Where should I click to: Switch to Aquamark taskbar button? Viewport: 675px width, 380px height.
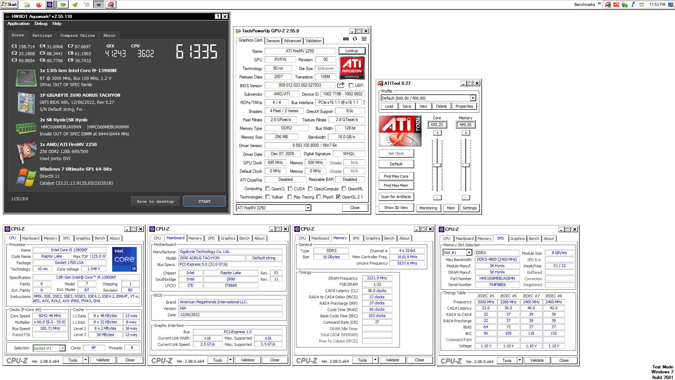99,5
